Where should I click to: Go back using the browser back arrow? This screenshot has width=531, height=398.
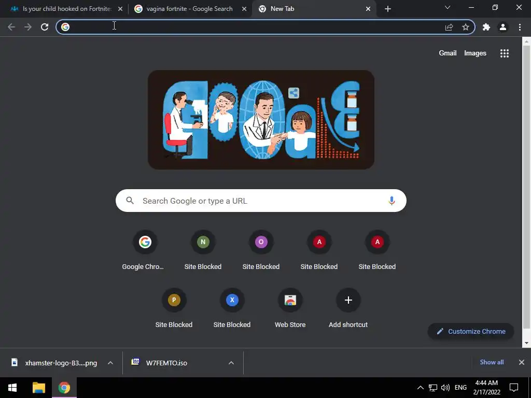(x=11, y=27)
